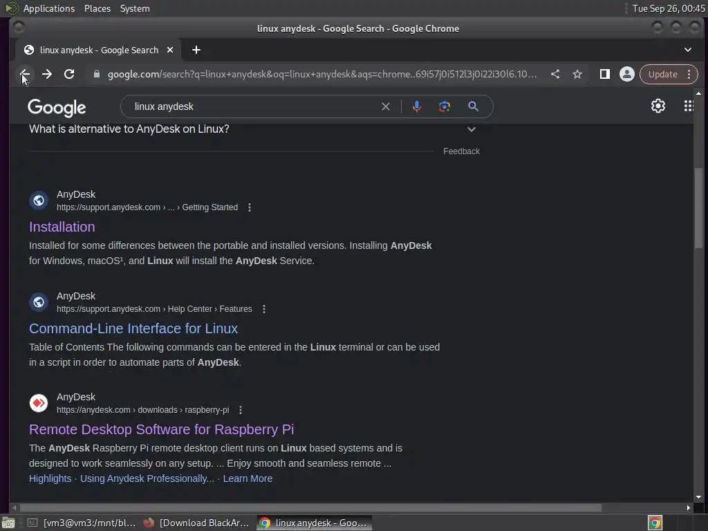Clear the search box with X

click(x=386, y=106)
